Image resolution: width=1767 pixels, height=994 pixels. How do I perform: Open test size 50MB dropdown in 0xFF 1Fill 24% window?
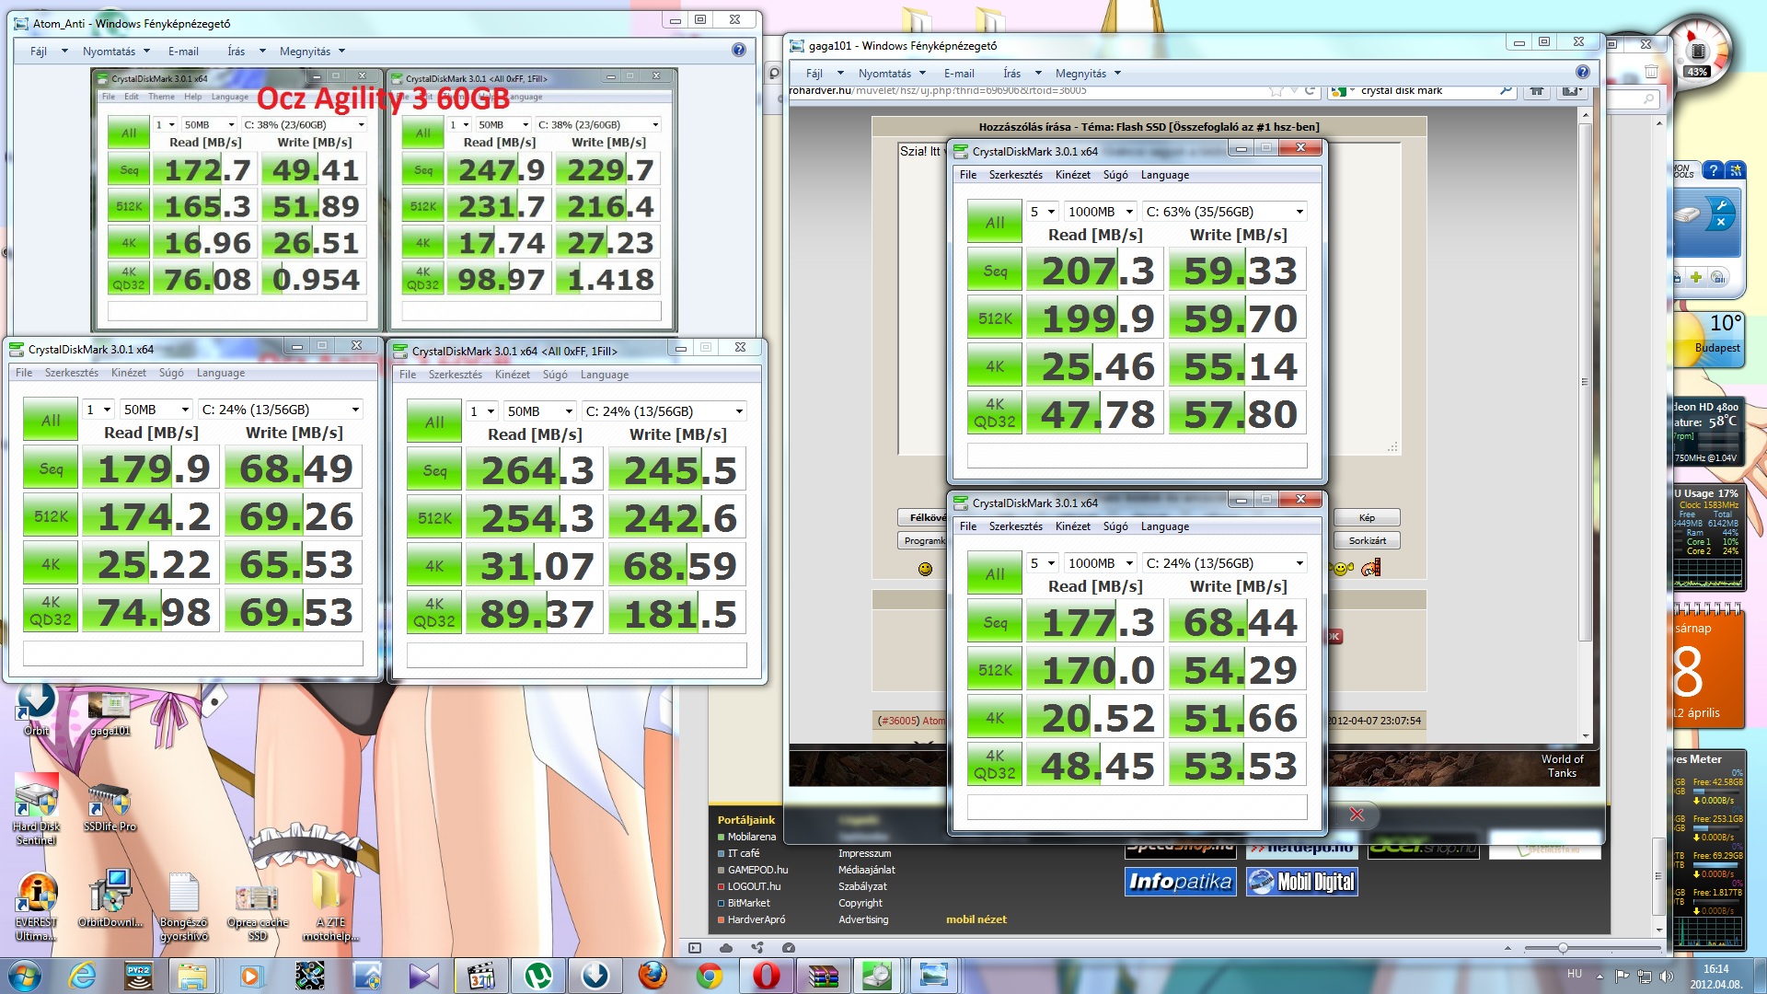(540, 411)
